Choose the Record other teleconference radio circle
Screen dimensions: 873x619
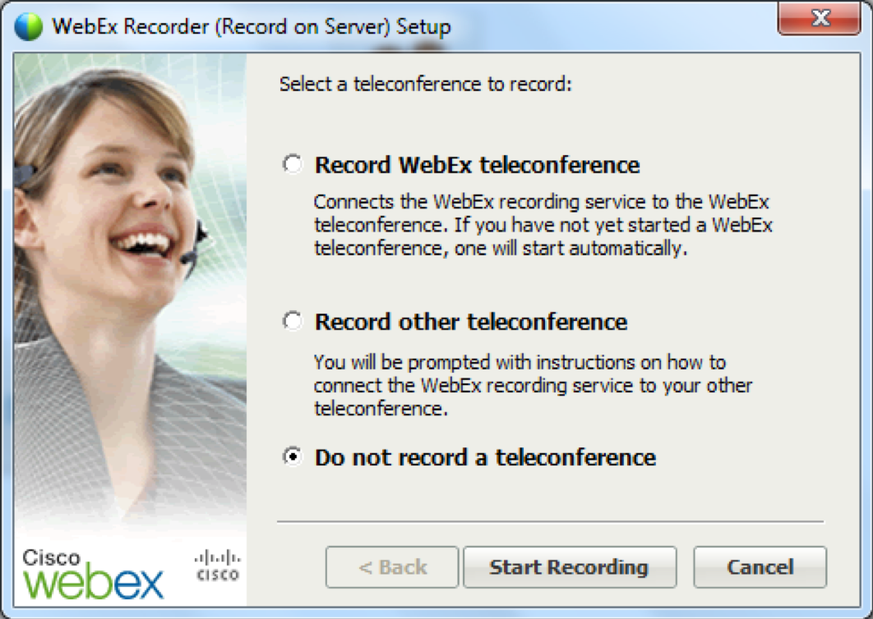[x=293, y=321]
